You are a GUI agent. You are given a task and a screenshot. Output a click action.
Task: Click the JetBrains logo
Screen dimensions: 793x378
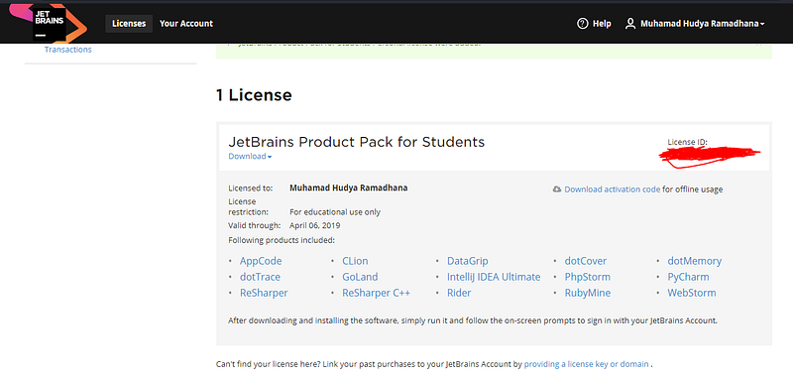coord(48,23)
